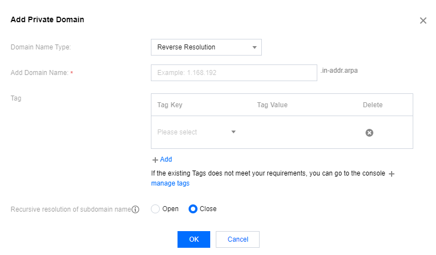Remove the tag row via circled X icon
This screenshot has height=255, width=436.
click(369, 133)
